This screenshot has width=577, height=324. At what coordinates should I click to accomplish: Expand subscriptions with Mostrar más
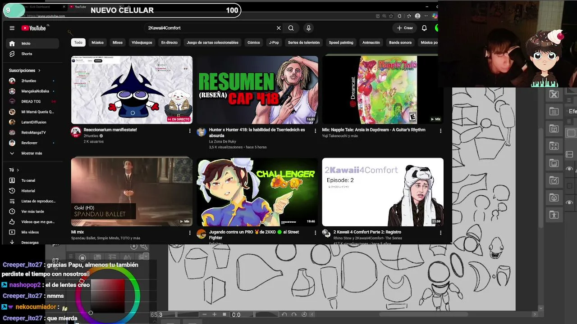click(x=32, y=153)
